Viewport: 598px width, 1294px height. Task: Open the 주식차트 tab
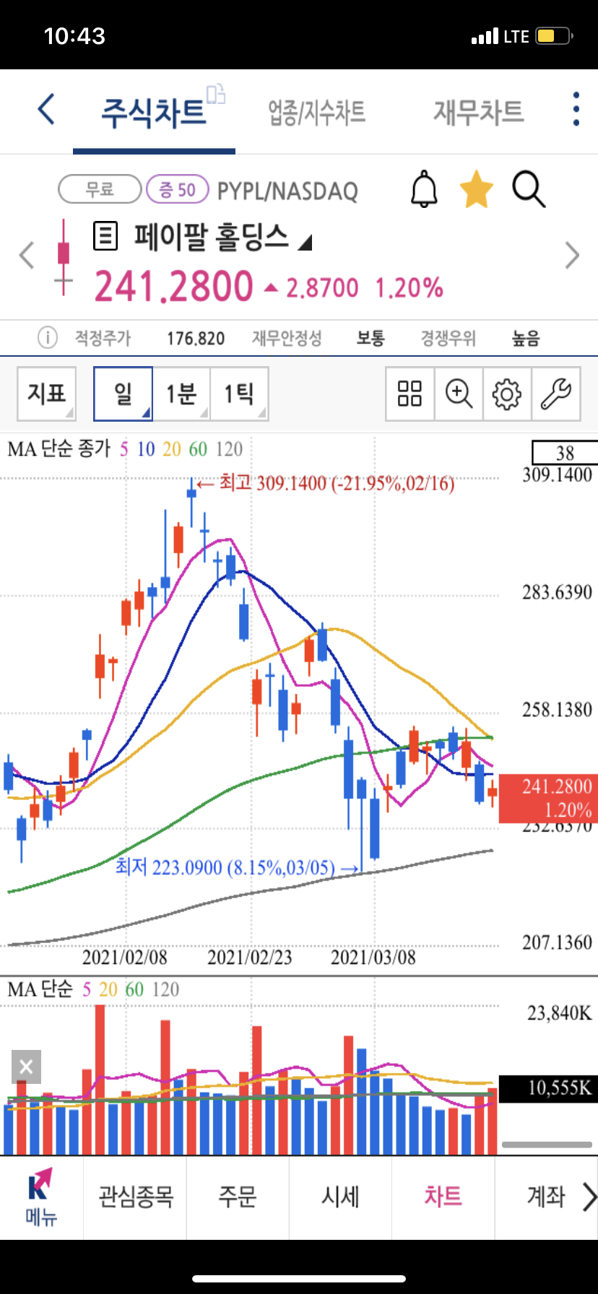154,113
